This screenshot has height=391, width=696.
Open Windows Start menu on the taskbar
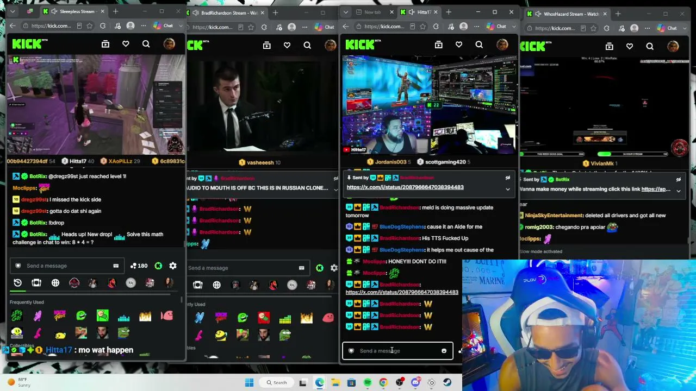click(x=249, y=383)
